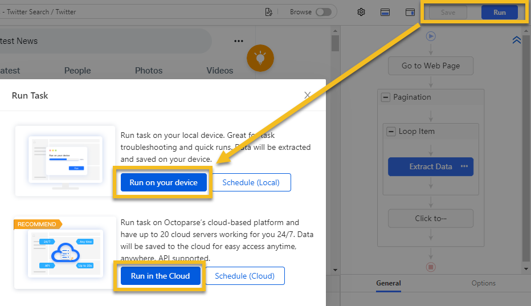Click the Run button in top toolbar

[500, 13]
